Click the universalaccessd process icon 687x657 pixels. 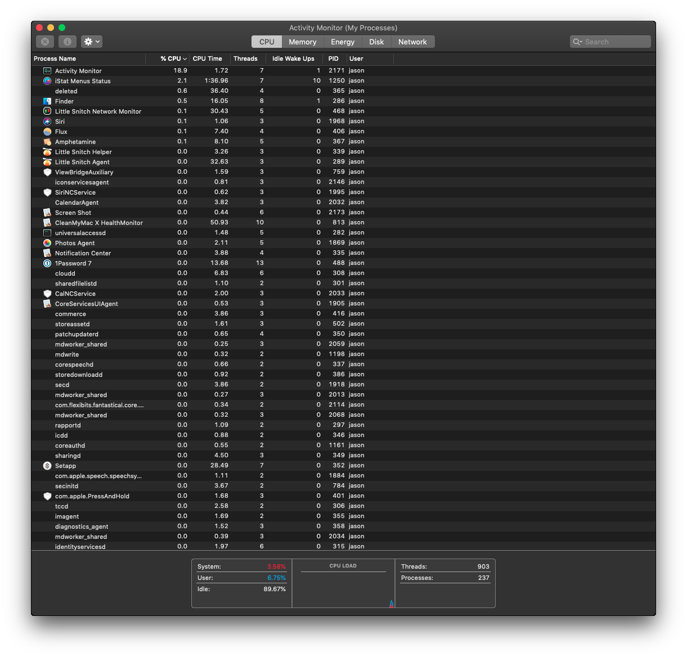[x=47, y=233]
